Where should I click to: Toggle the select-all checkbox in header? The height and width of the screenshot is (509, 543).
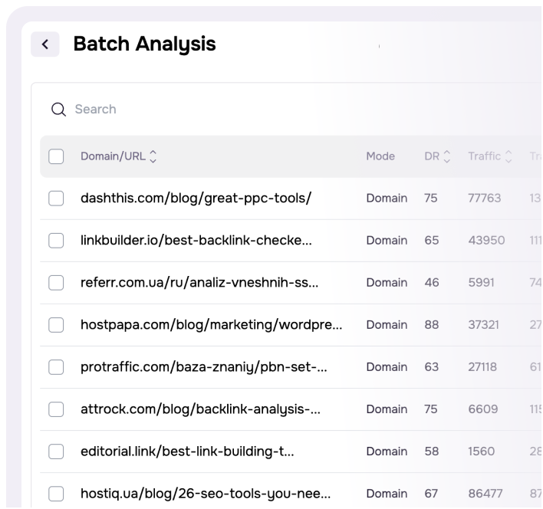coord(56,156)
